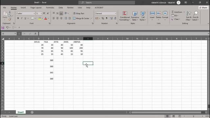Click Increase Decimal icon
This screenshot has height=118, width=210.
click(x=111, y=18)
